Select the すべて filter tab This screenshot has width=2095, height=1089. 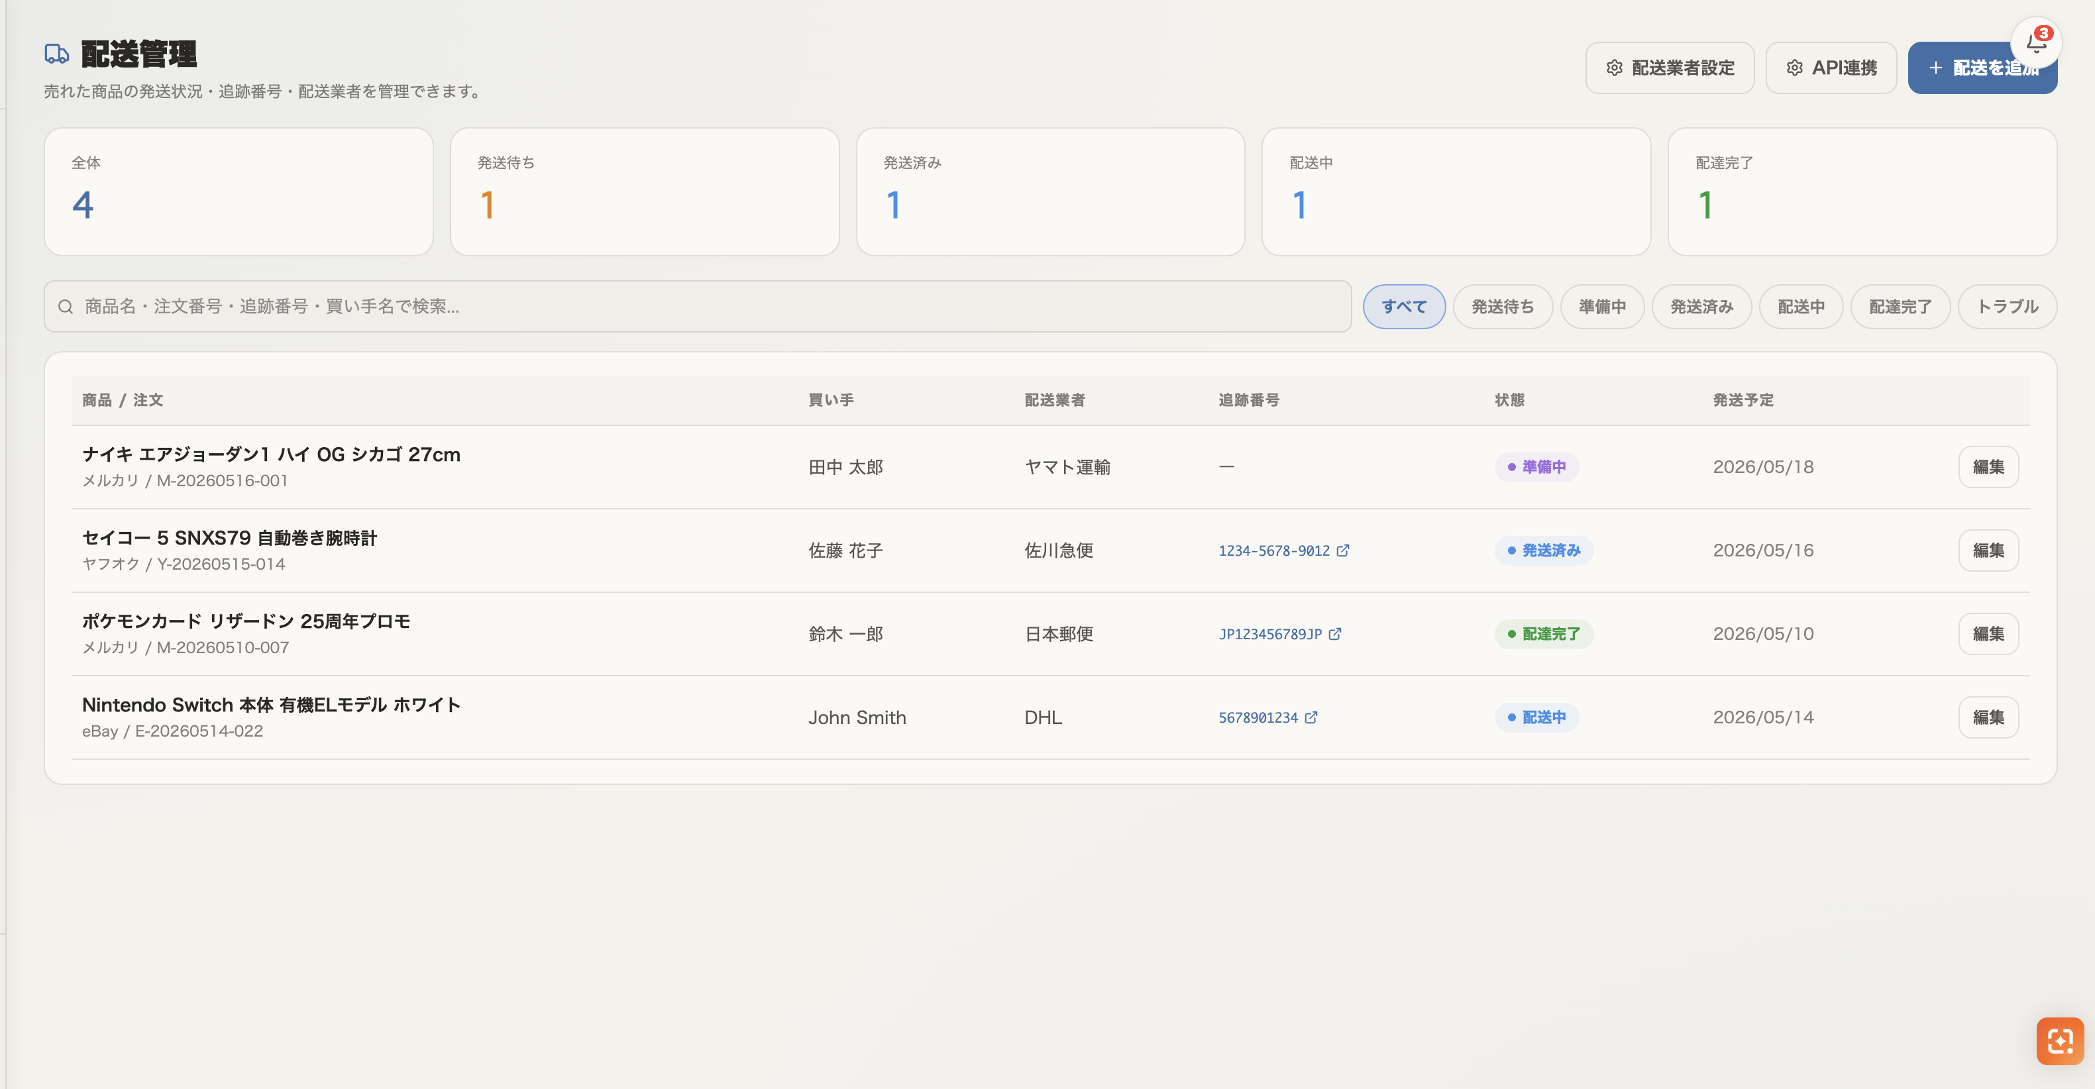pos(1404,307)
